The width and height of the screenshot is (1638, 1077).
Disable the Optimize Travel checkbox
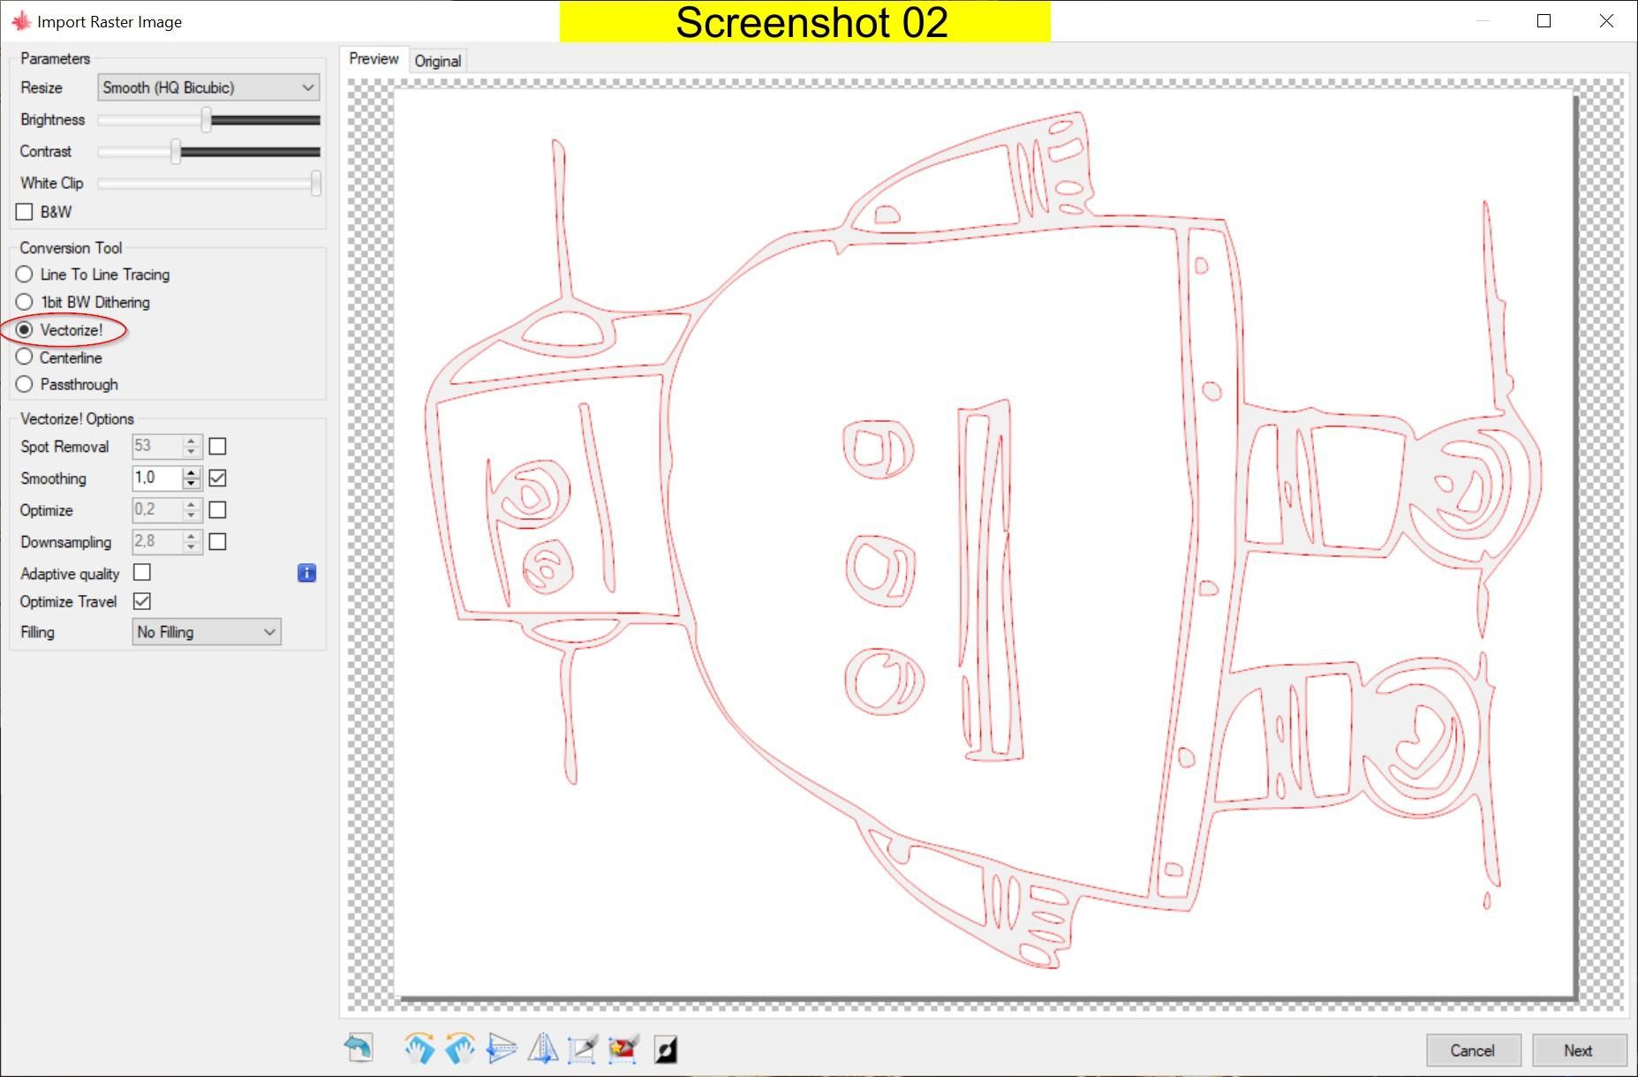coord(142,601)
